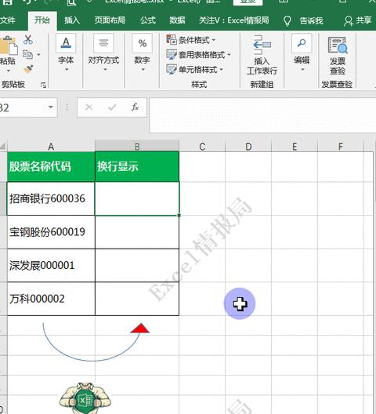
Task: Select empty cell beside 宝钢股份600019
Action: coord(137,232)
